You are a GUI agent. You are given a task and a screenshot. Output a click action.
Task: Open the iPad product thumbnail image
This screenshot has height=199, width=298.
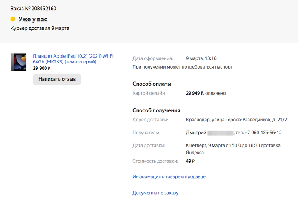[x=18, y=62]
